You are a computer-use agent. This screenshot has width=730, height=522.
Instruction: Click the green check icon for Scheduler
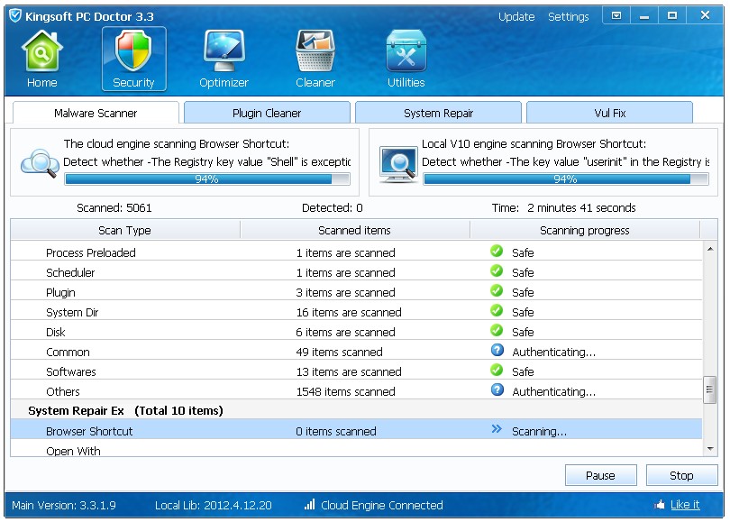[x=497, y=271]
